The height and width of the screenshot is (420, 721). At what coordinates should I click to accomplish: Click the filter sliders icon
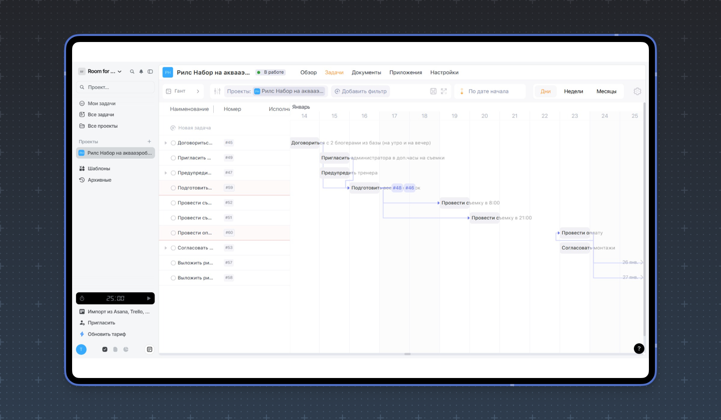tap(218, 91)
